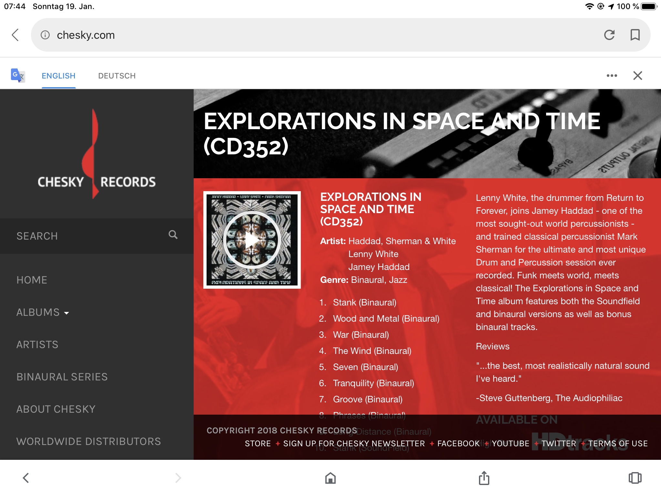Tap the browser back arrow beside address bar
Viewport: 661px width, 496px height.
click(x=15, y=35)
